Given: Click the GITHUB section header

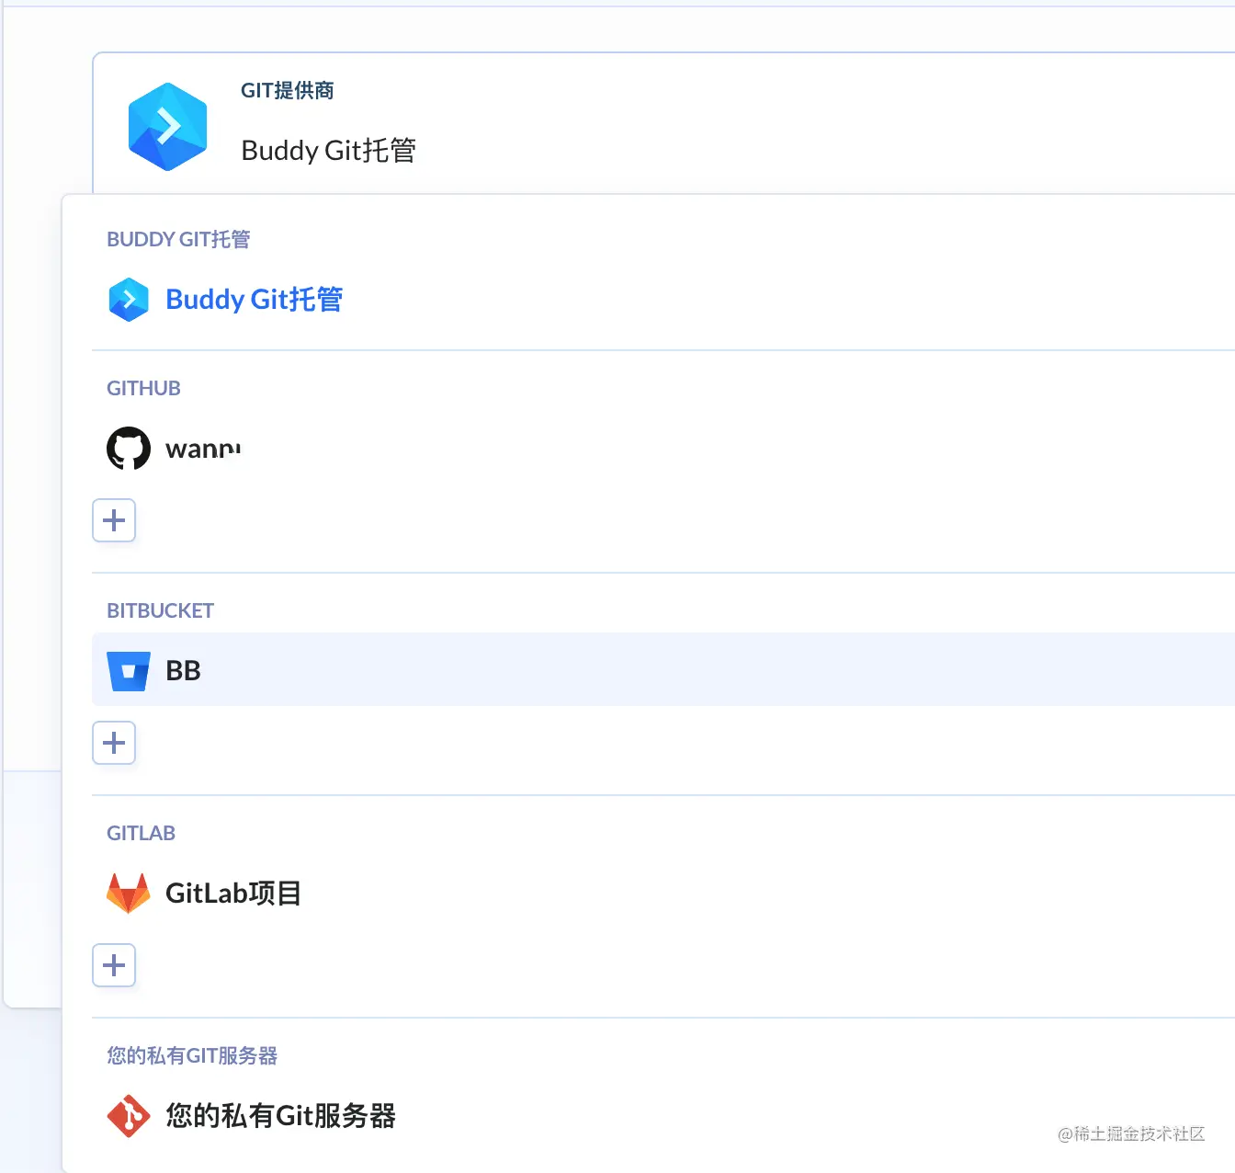Looking at the screenshot, I should 143,388.
